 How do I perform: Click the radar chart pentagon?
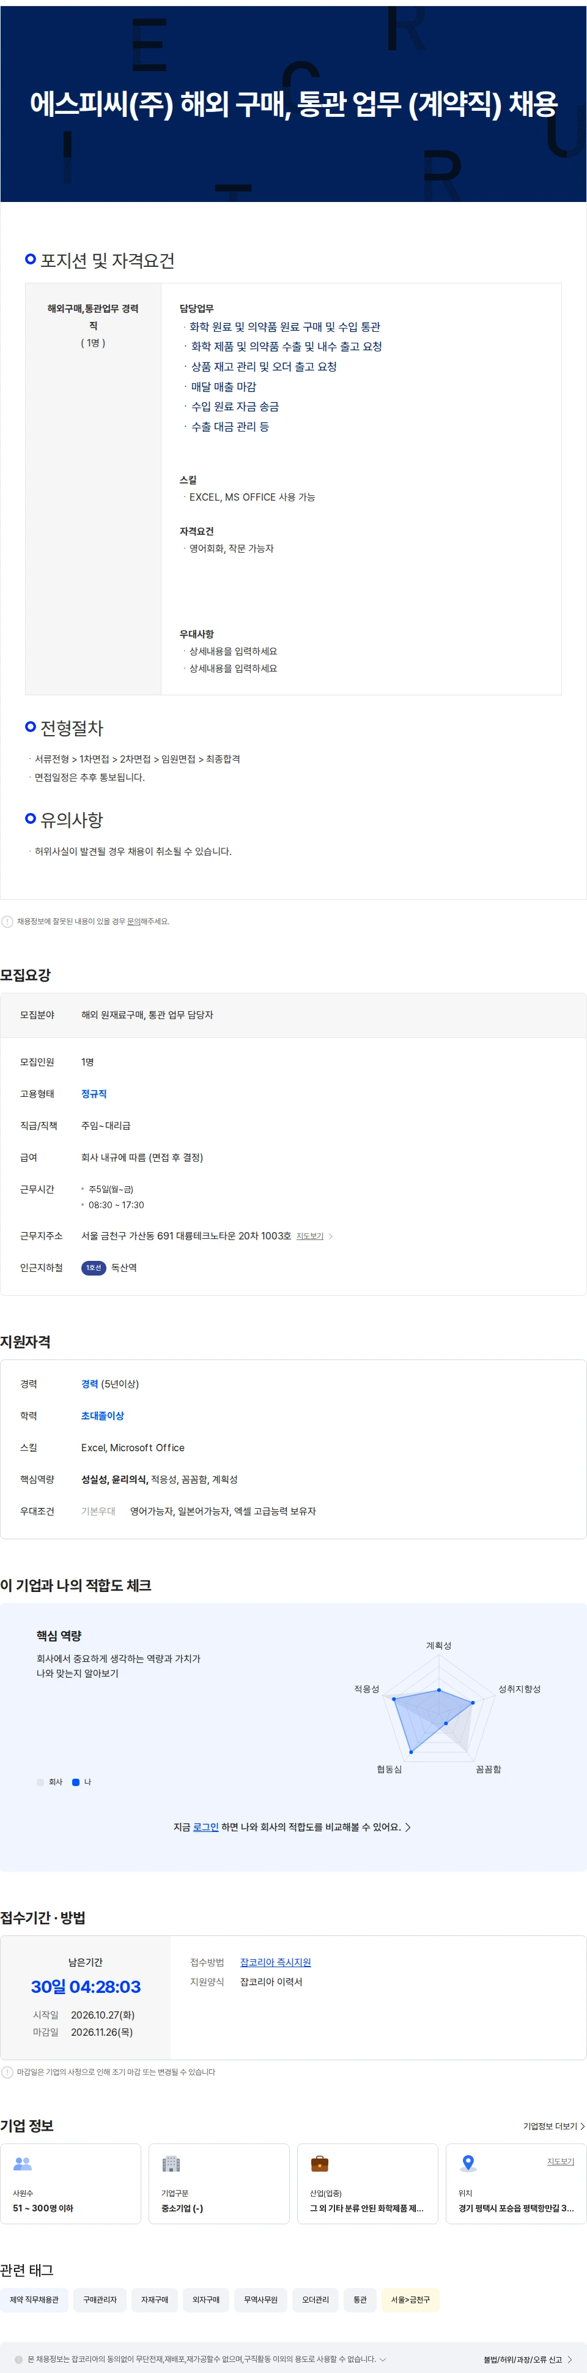coord(439,1709)
